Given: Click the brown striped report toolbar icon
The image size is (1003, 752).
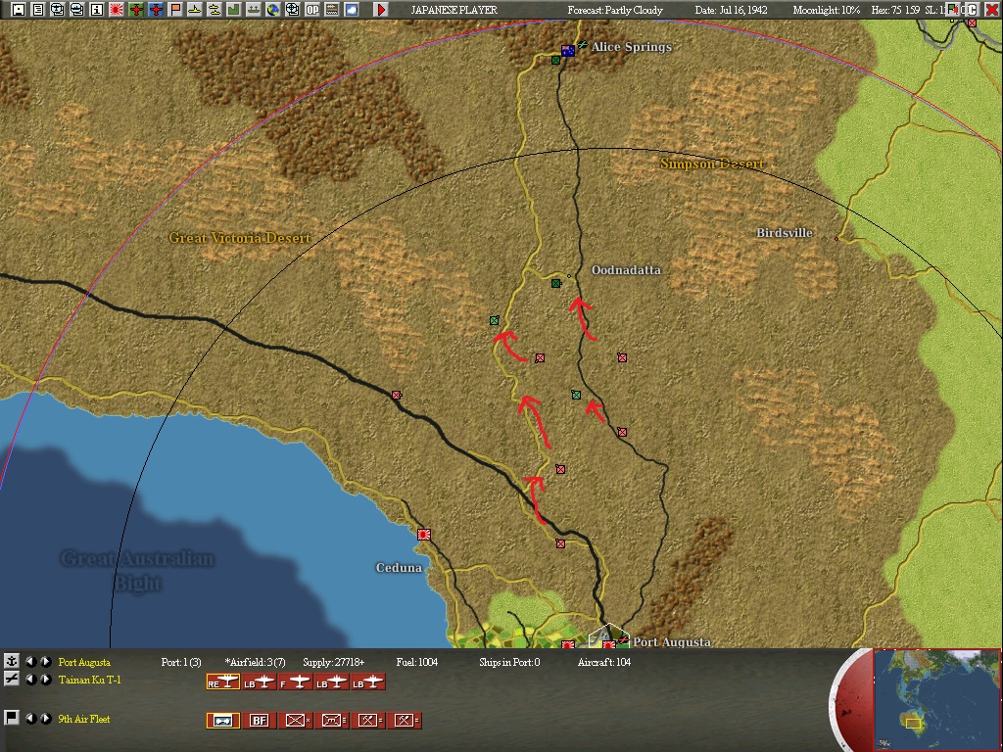Looking at the screenshot, I should [x=331, y=10].
